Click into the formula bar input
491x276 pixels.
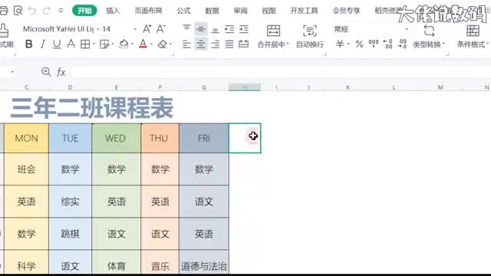coord(282,72)
